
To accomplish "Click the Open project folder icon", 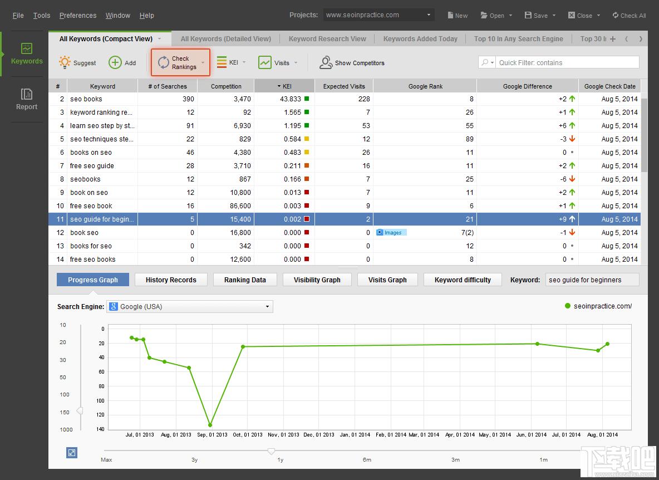I will (x=484, y=15).
